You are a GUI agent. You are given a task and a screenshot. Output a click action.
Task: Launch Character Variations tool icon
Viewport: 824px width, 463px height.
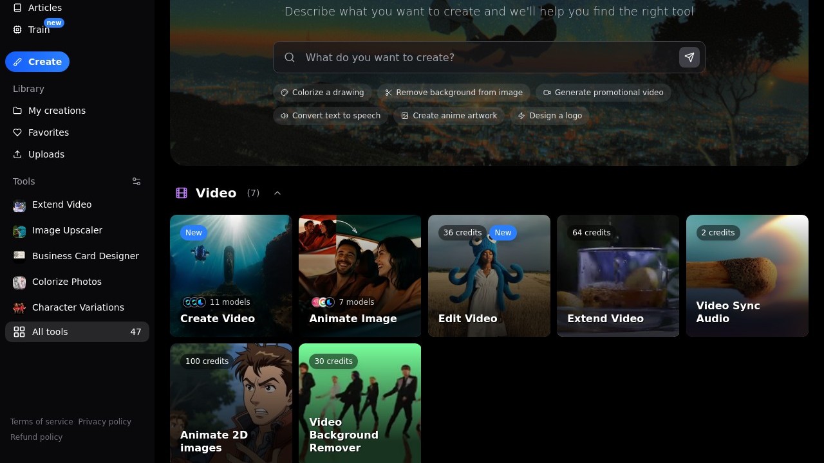pyautogui.click(x=19, y=308)
